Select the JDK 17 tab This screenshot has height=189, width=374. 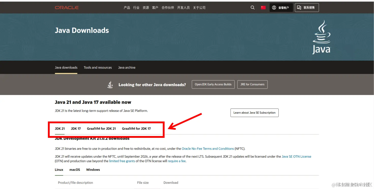click(x=76, y=129)
